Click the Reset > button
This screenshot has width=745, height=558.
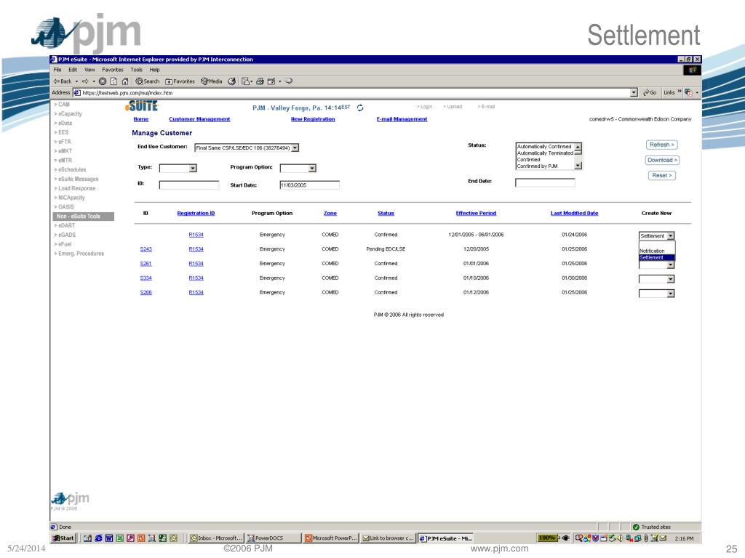pyautogui.click(x=662, y=176)
